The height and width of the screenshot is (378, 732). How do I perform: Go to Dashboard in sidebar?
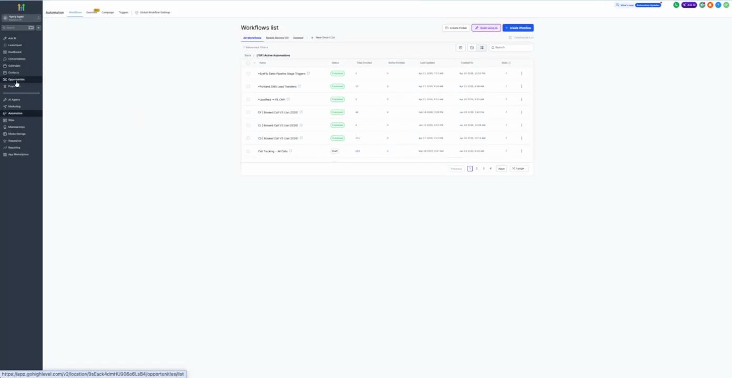pyautogui.click(x=15, y=52)
